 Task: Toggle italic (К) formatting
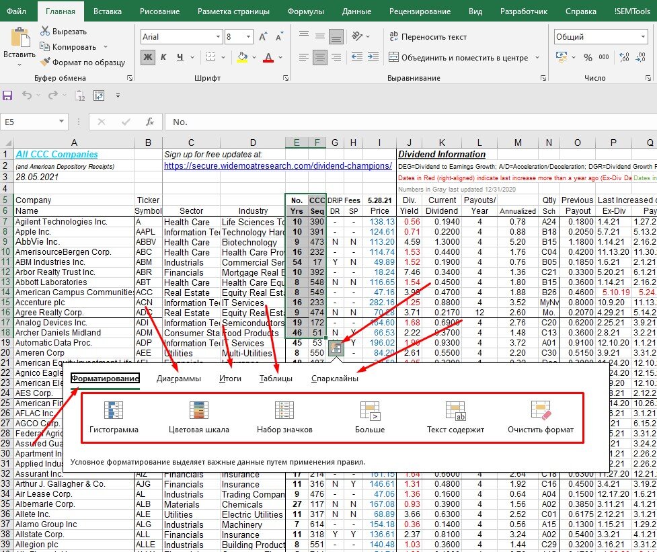[x=164, y=57]
